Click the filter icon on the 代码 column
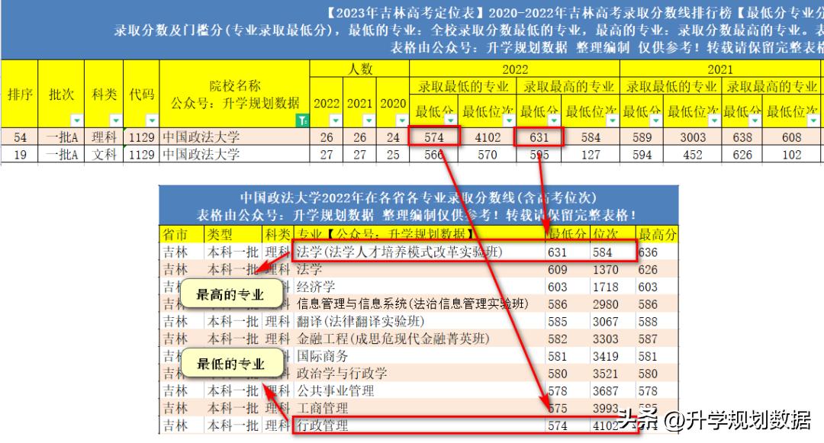 150,120
